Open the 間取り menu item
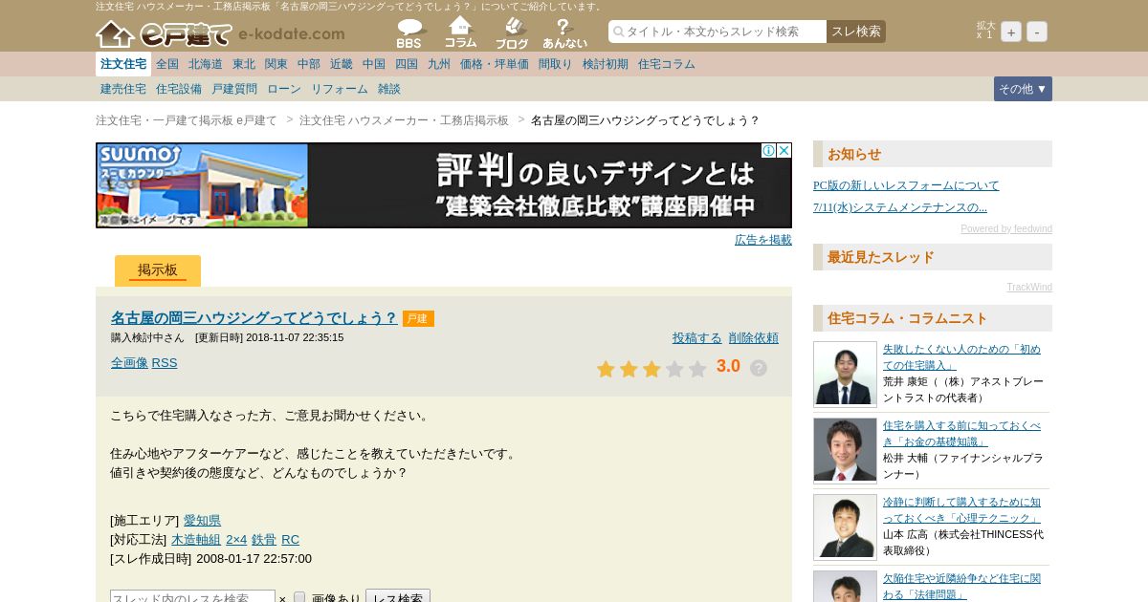1148x602 pixels. (x=556, y=64)
